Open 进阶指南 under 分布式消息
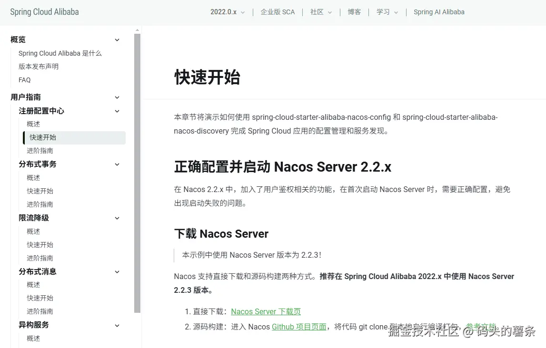The width and height of the screenshot is (546, 348). pos(40,311)
